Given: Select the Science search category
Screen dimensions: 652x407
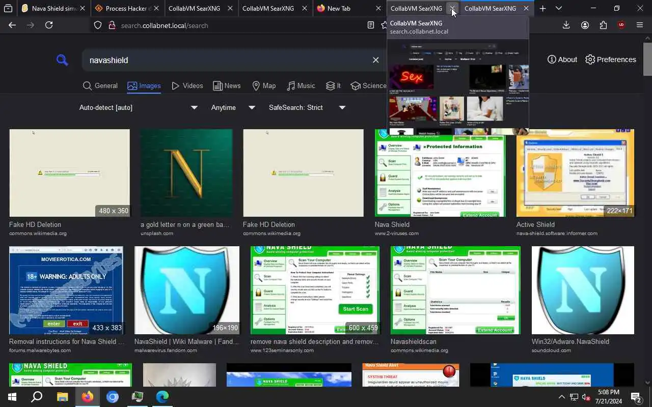Looking at the screenshot, I should (369, 85).
